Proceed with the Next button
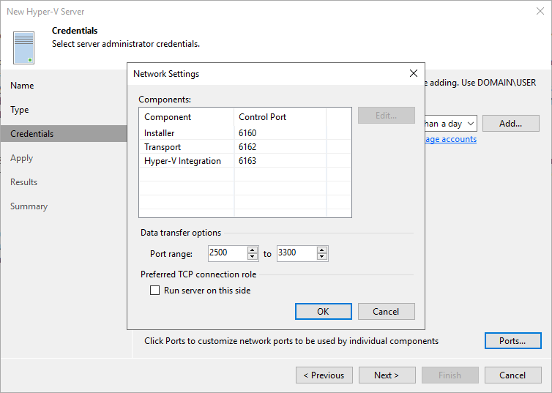This screenshot has height=393, width=552. click(387, 375)
